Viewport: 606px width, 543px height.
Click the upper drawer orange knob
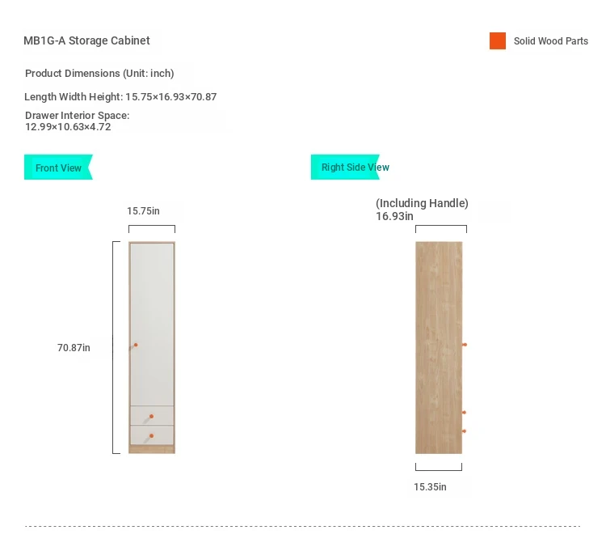[152, 416]
